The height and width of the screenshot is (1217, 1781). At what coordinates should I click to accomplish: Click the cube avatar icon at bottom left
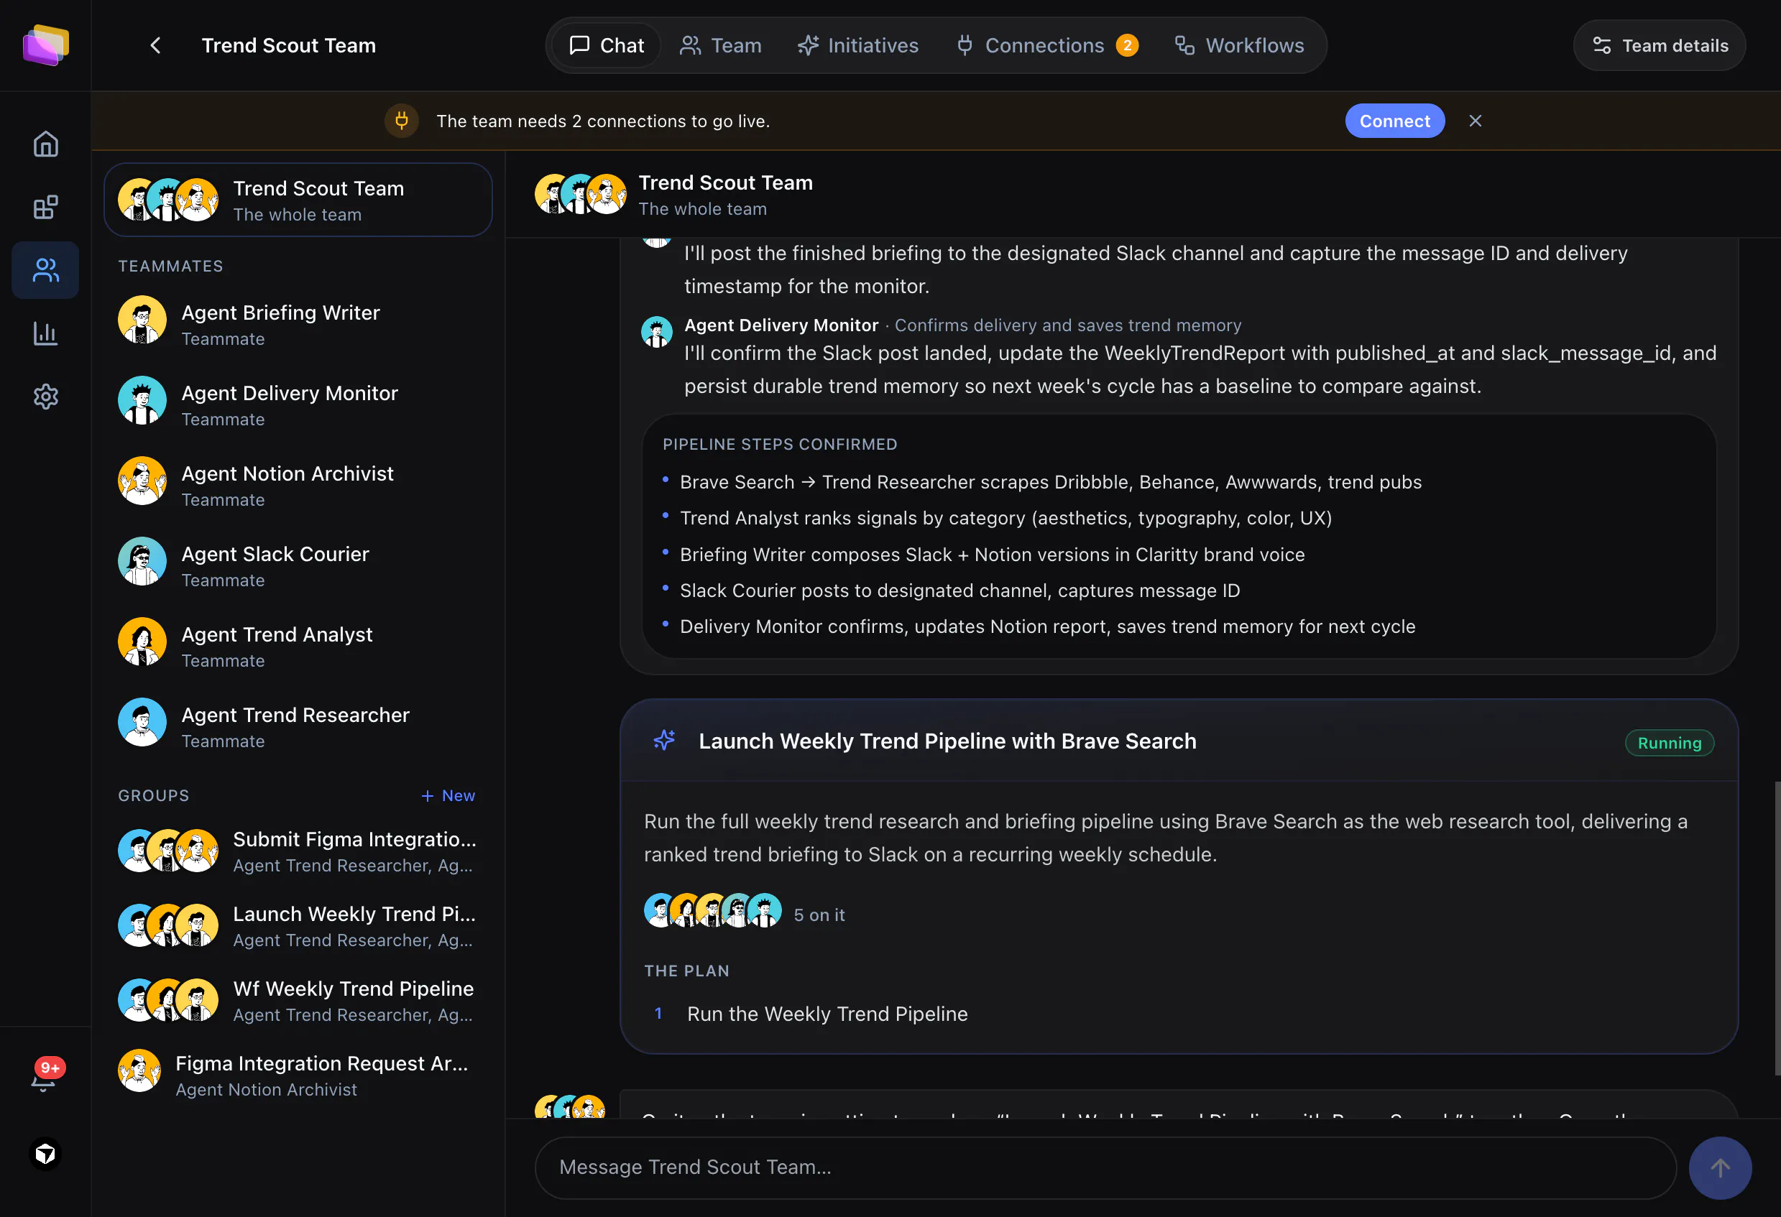45,1154
